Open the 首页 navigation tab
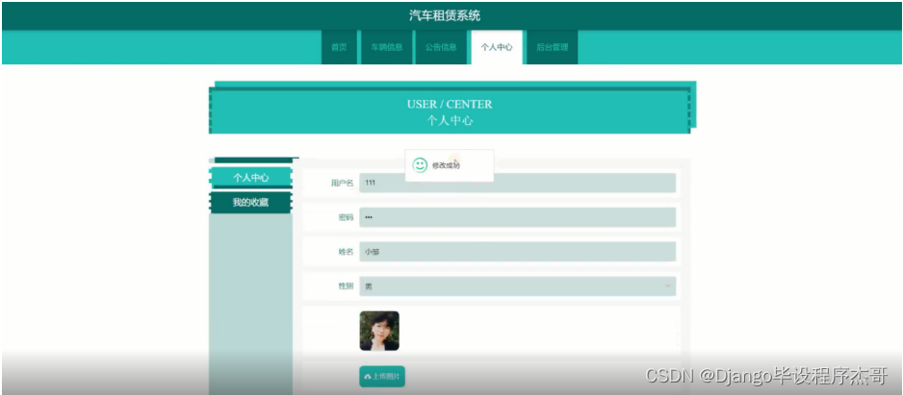 339,47
